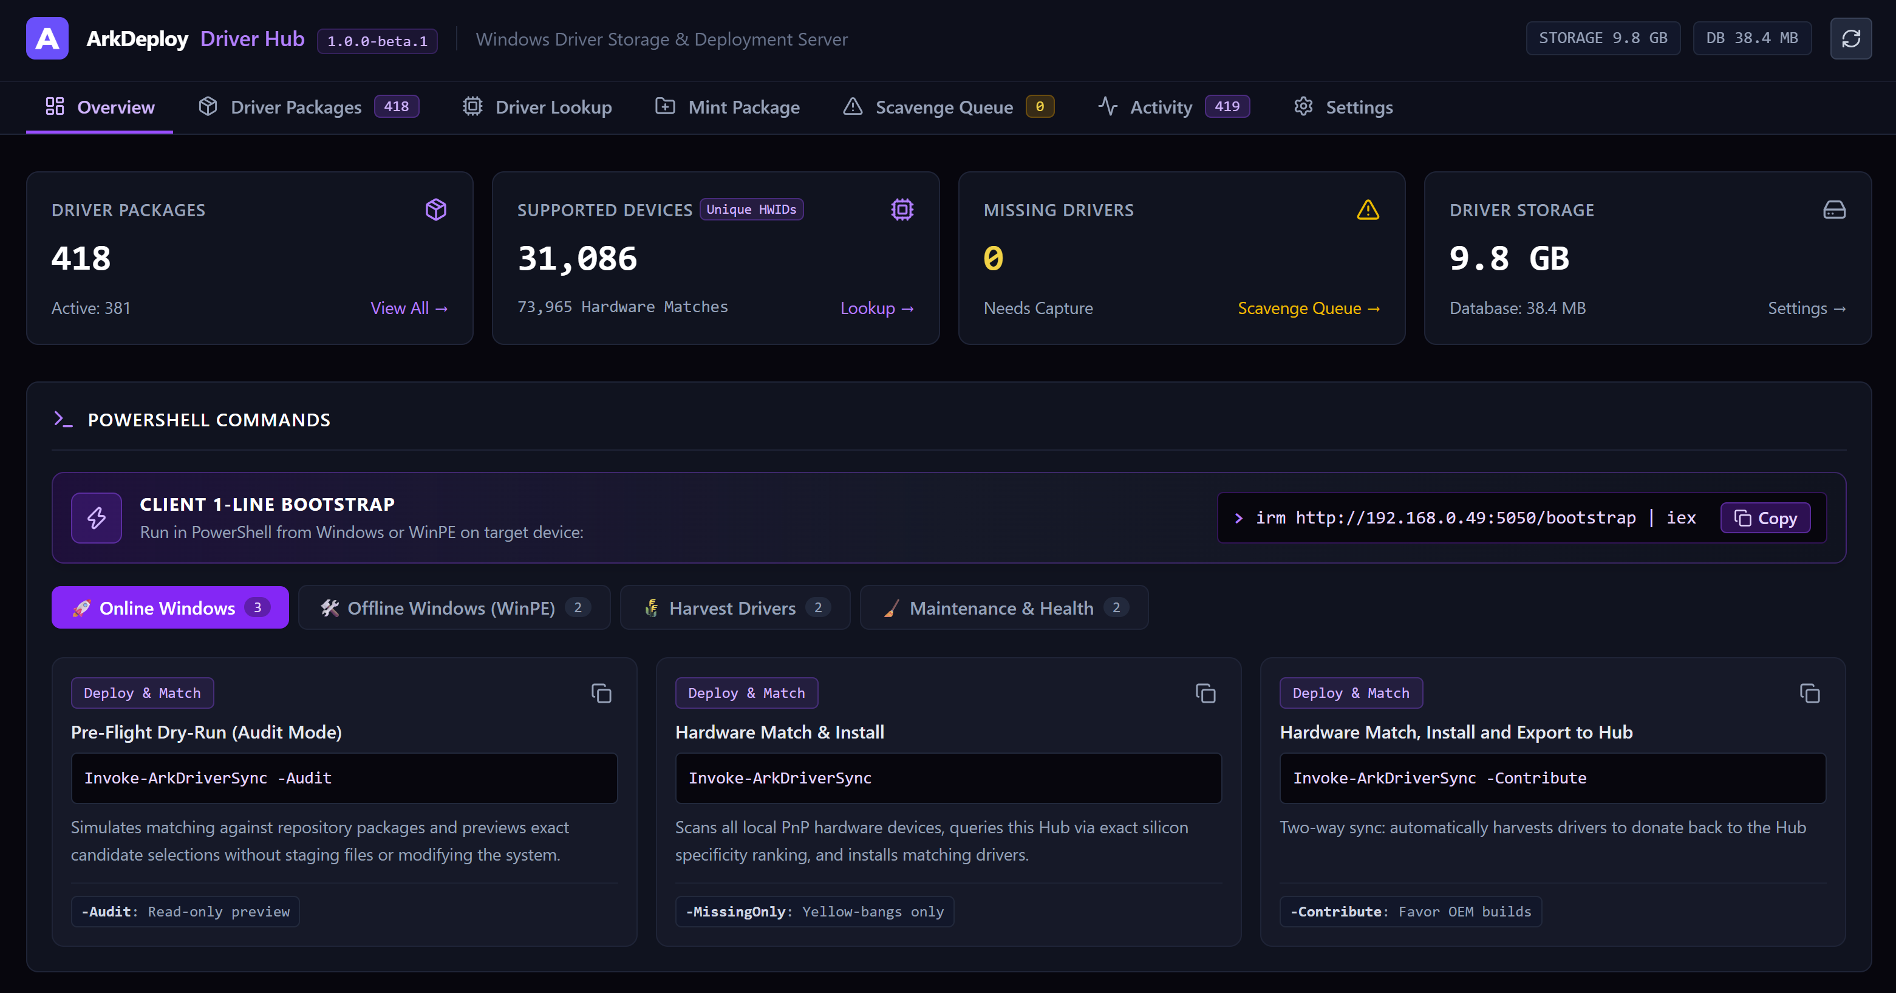Click the Hardware Match, Install and Export title
Screen dimensions: 1896x993
point(1456,732)
